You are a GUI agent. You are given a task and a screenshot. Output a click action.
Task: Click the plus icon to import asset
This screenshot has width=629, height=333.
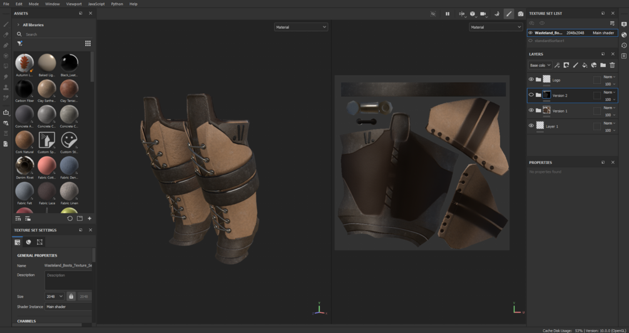(x=89, y=218)
